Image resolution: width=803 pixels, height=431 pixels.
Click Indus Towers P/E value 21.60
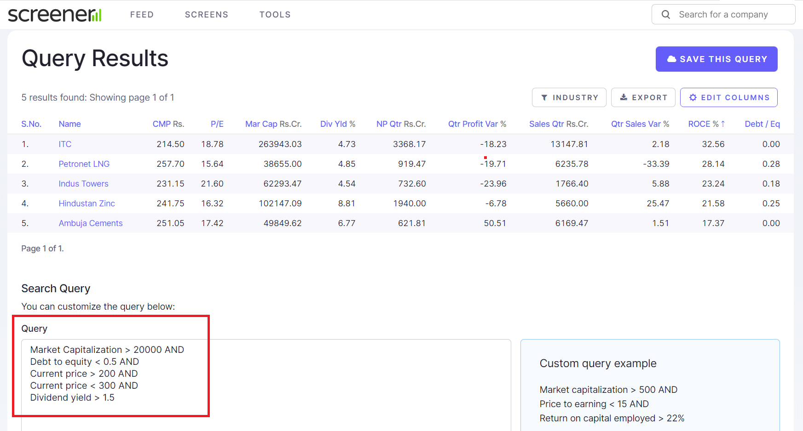[x=212, y=184]
